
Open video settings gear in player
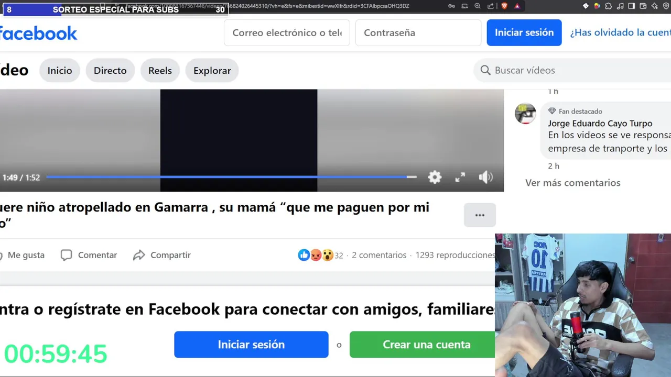click(435, 177)
